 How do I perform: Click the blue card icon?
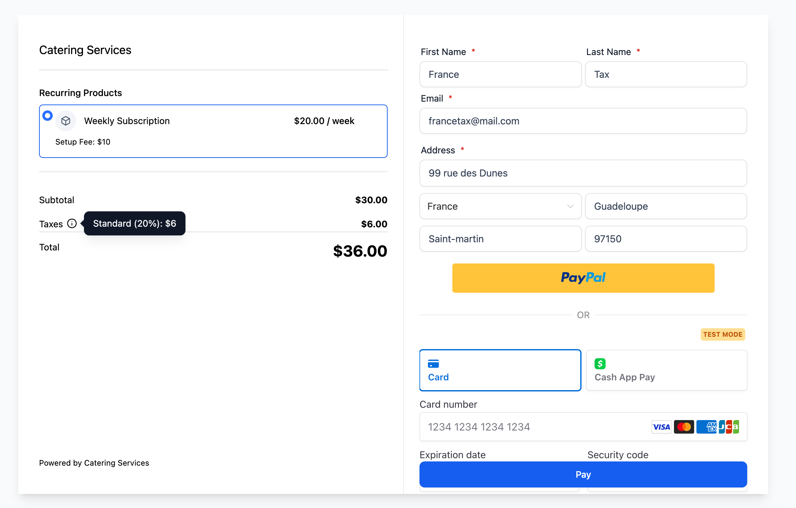pos(433,363)
